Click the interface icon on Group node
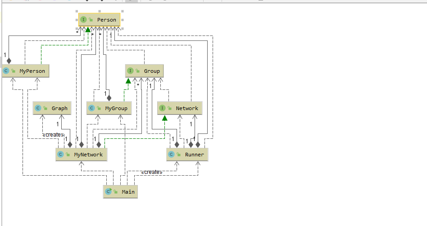427x226 pixels. tap(130, 71)
